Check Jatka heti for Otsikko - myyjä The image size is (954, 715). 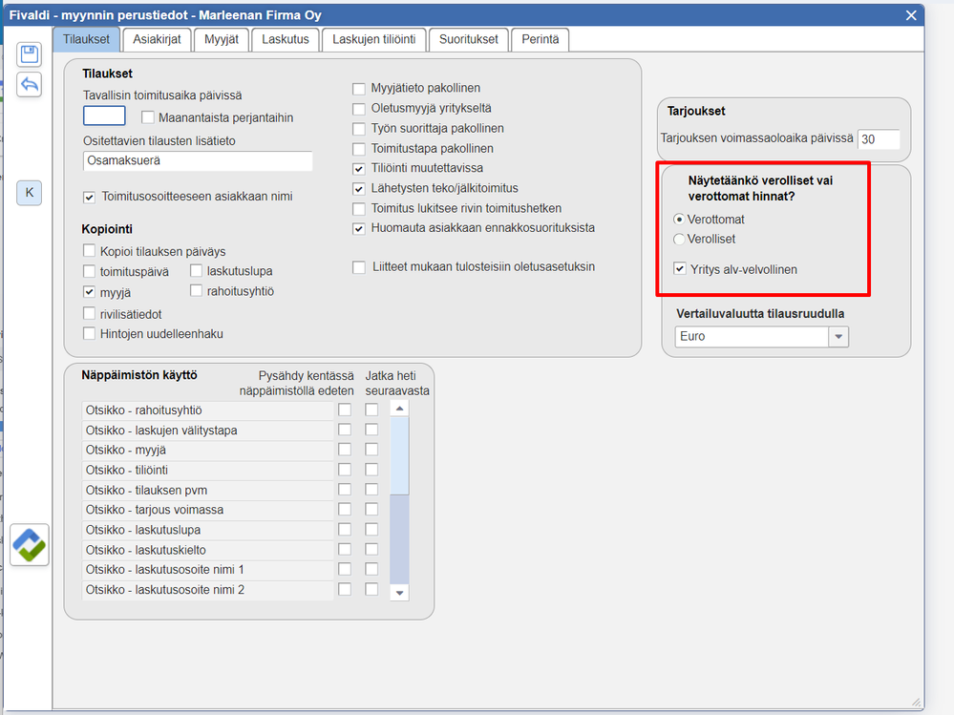pos(371,450)
